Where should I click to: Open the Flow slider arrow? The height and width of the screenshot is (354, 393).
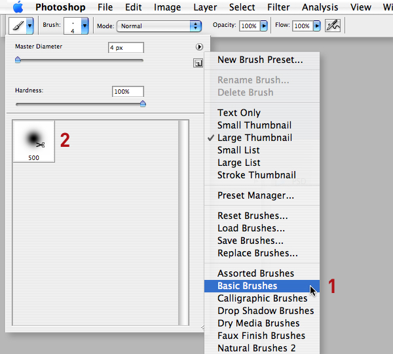pos(317,26)
